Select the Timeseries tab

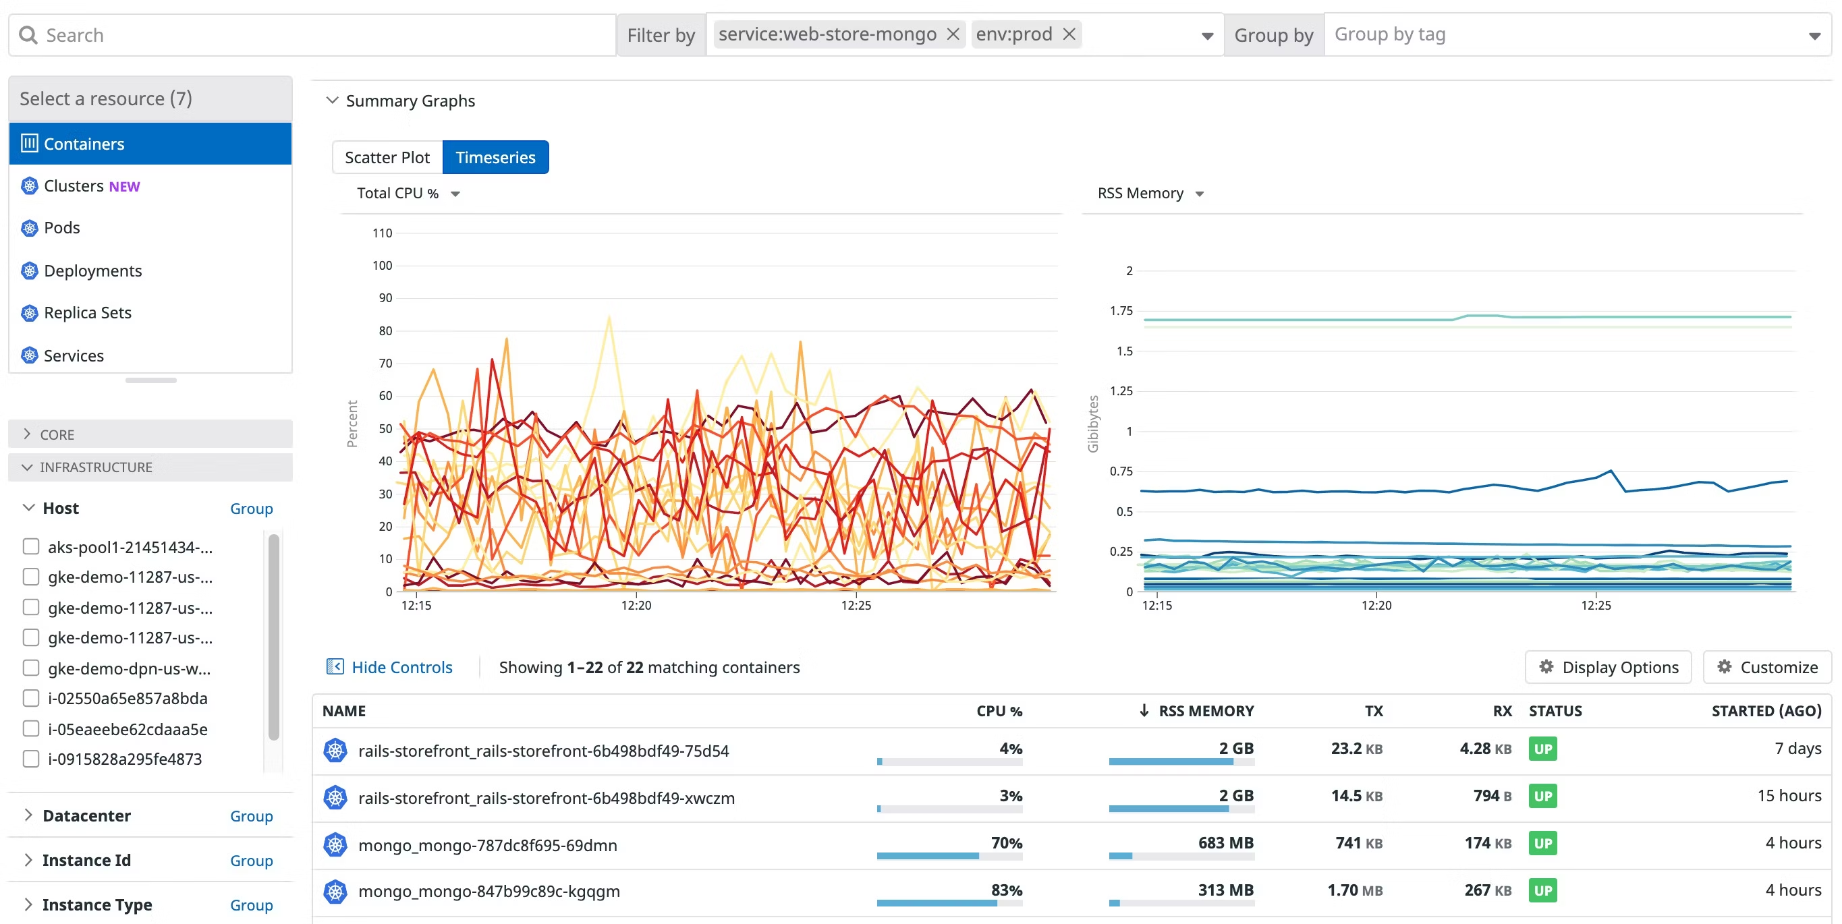point(495,157)
